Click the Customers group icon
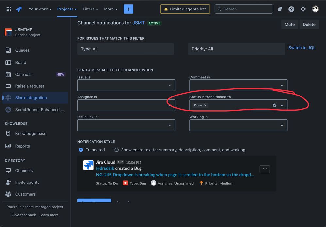 8,194
